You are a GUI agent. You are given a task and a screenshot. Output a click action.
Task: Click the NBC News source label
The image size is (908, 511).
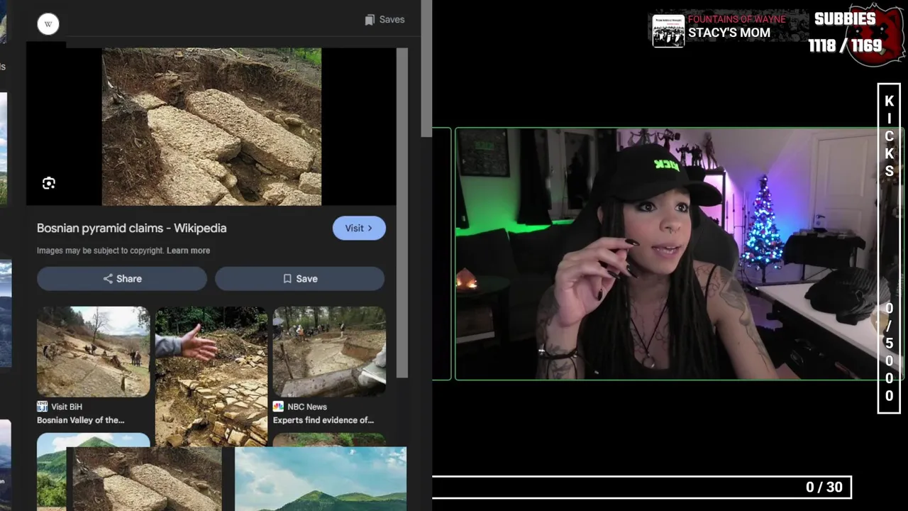point(307,407)
